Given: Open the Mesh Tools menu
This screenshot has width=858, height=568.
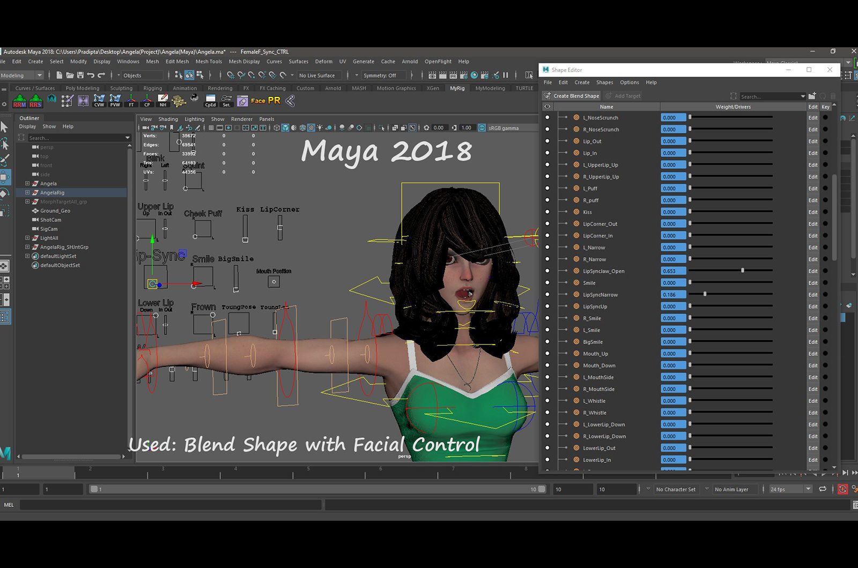Looking at the screenshot, I should [209, 62].
